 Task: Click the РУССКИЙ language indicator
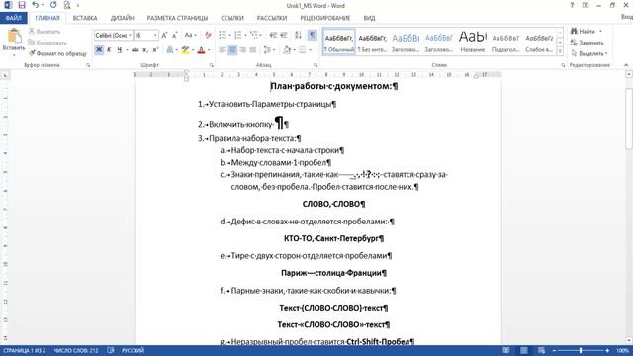pyautogui.click(x=133, y=350)
